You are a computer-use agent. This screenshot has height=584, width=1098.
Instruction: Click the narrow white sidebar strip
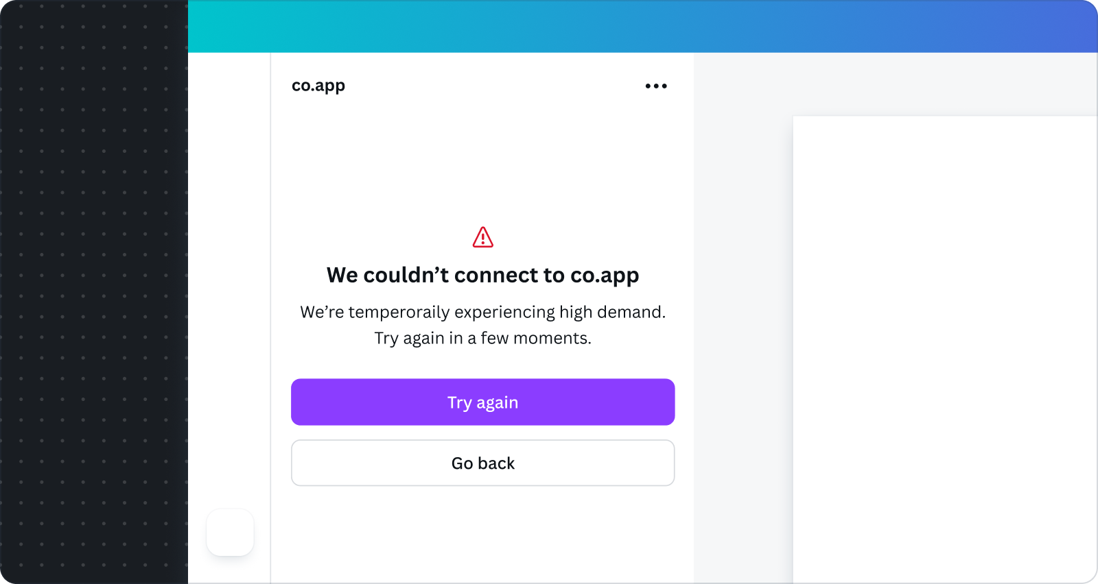(x=229, y=274)
